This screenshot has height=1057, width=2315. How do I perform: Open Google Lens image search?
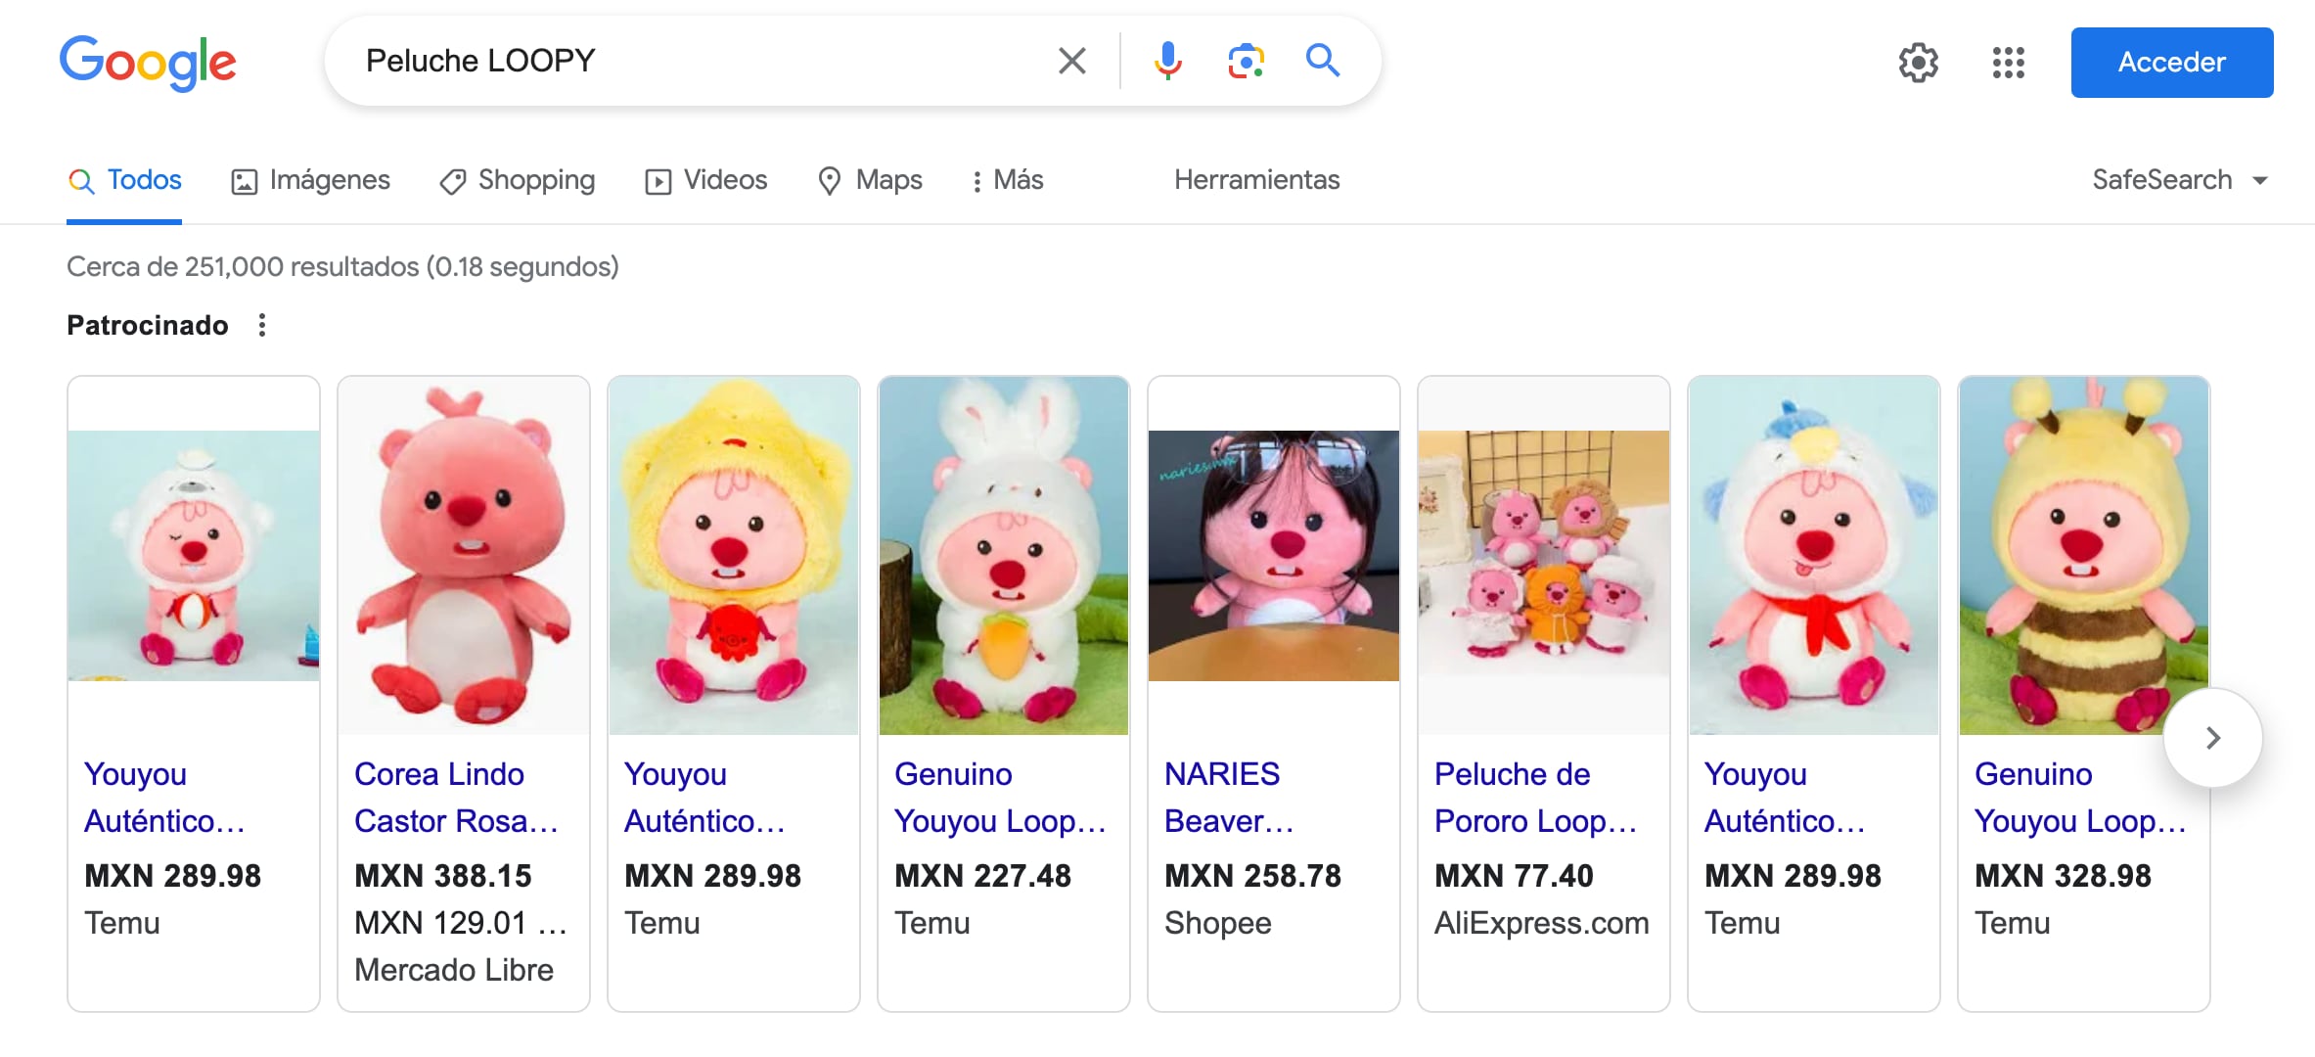pos(1246,61)
